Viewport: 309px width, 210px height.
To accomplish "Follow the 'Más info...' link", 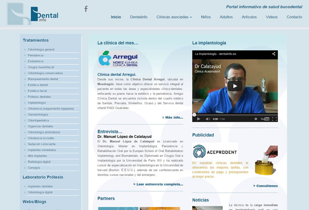I will point(173,118).
